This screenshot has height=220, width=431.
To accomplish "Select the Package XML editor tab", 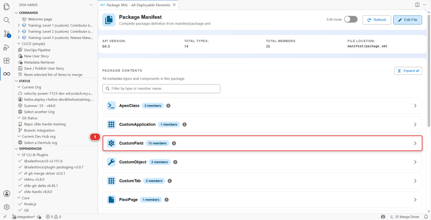I will click(x=138, y=5).
